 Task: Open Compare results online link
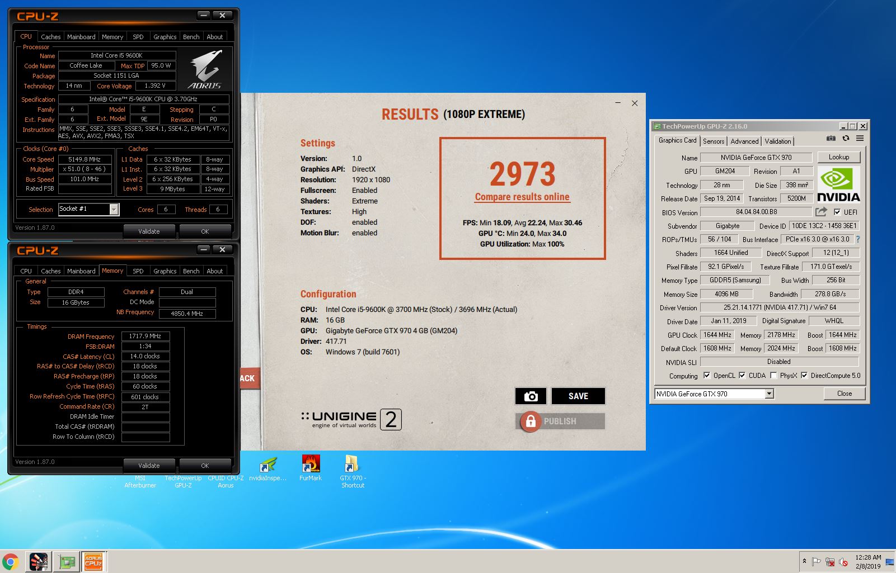coord(522,197)
